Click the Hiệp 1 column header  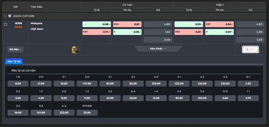pos(220,5)
